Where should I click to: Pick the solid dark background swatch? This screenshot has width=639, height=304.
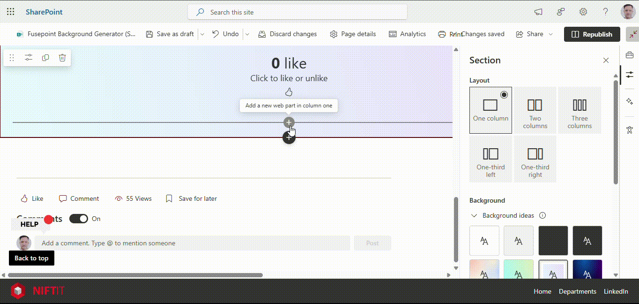553,241
